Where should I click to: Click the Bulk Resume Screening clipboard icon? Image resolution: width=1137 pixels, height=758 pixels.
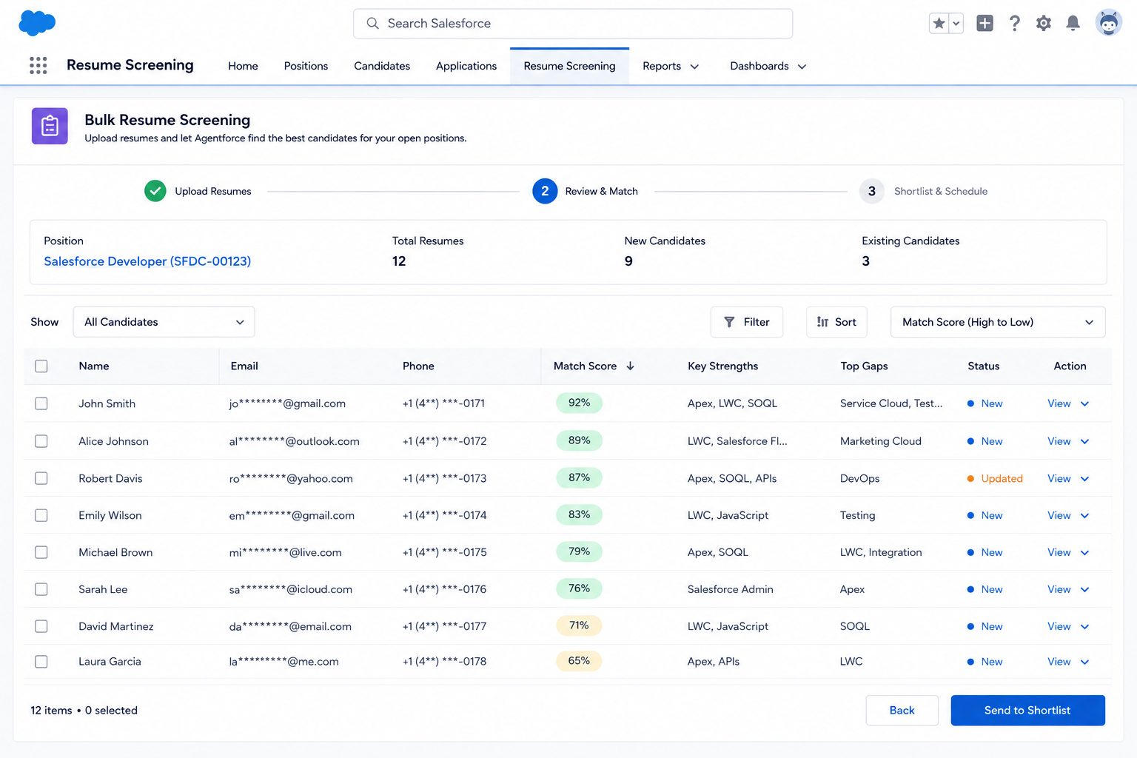pyautogui.click(x=50, y=126)
